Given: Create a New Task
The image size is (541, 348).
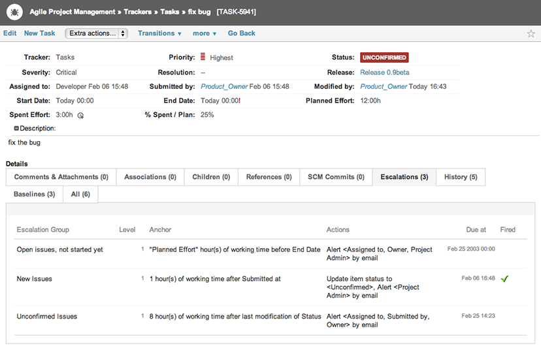Looking at the screenshot, I should click(x=39, y=33).
